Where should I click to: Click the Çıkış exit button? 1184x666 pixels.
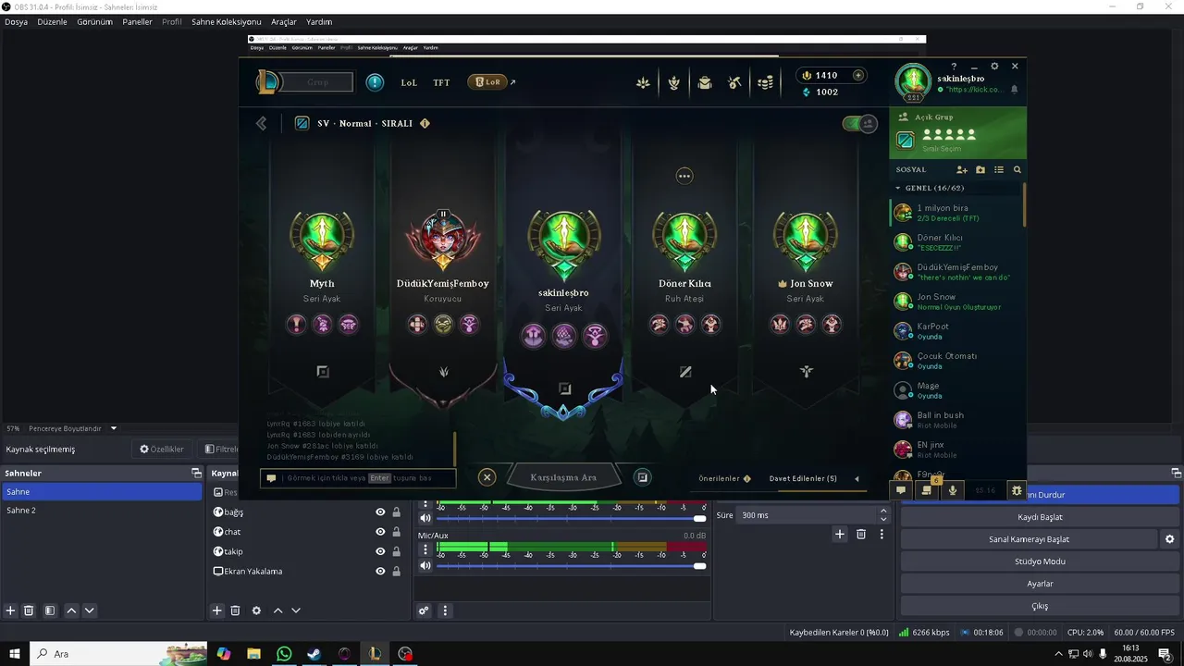point(1040,606)
